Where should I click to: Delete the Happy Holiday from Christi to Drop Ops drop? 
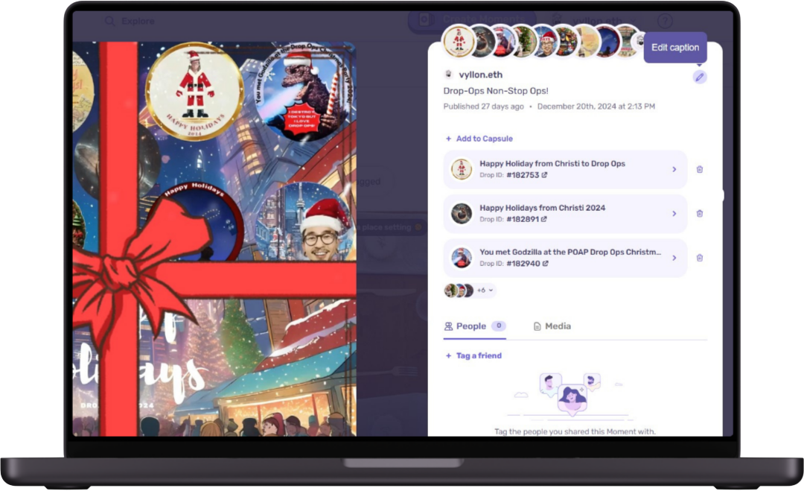699,169
